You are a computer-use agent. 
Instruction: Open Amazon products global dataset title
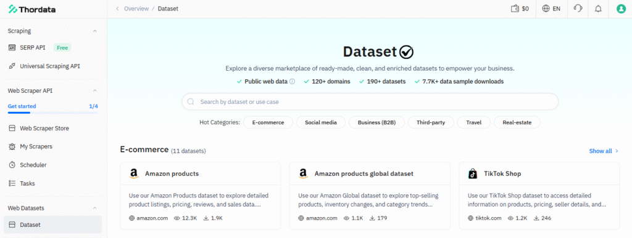tap(364, 174)
